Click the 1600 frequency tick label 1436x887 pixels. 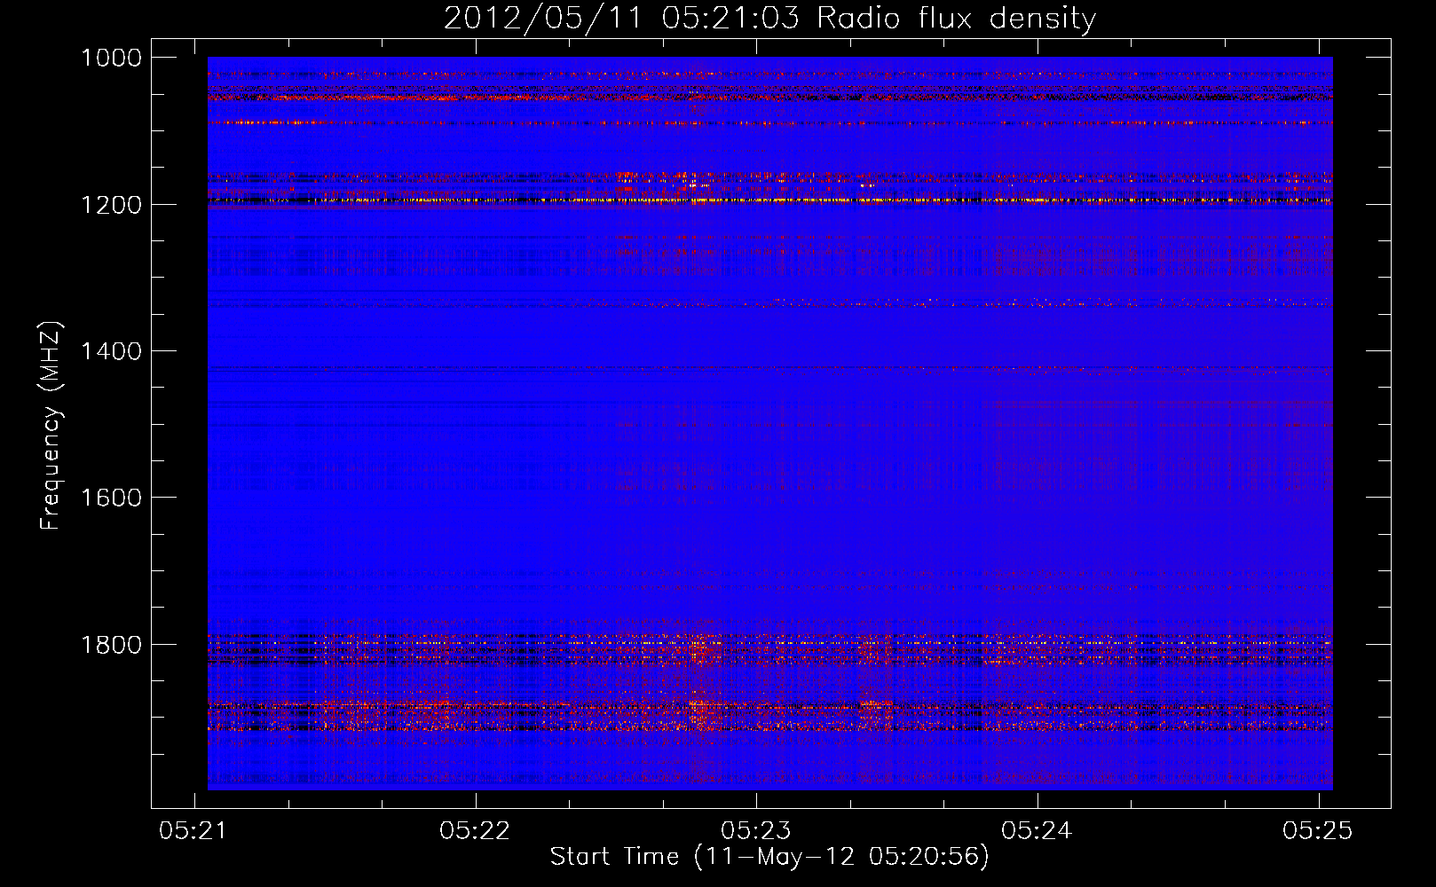[111, 498]
